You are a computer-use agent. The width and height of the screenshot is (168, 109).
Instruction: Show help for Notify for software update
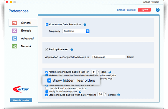[80, 92]
